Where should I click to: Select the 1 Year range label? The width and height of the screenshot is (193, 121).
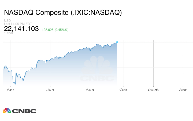[x=9, y=33]
